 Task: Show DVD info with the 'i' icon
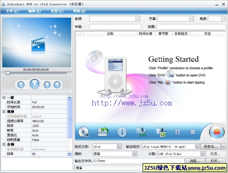pos(122,132)
